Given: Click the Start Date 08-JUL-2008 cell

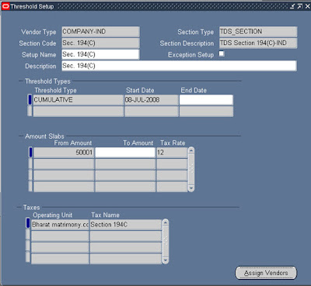Looking at the screenshot, I should pyautogui.click(x=152, y=100).
